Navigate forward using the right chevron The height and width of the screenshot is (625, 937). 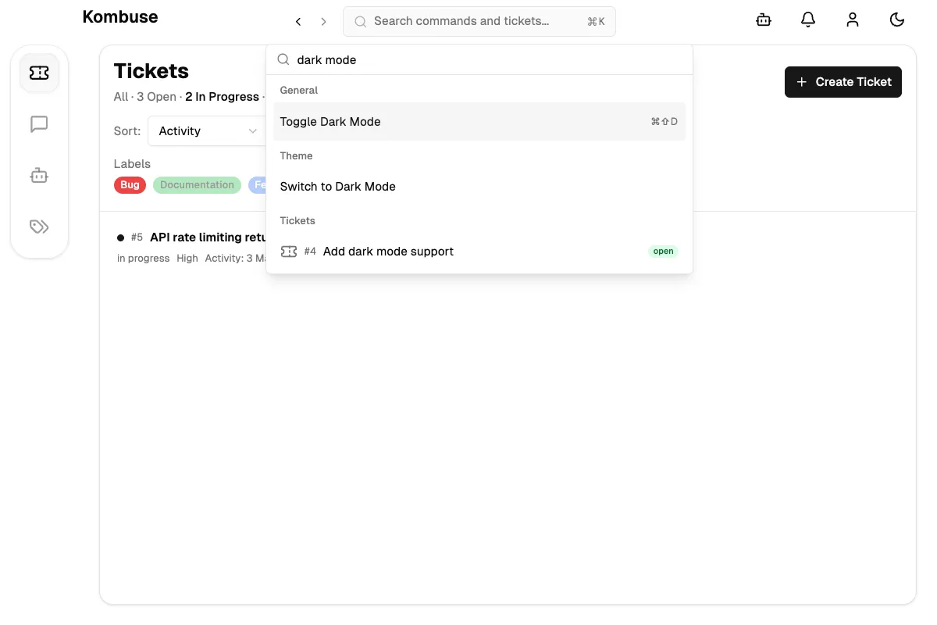pyautogui.click(x=324, y=22)
